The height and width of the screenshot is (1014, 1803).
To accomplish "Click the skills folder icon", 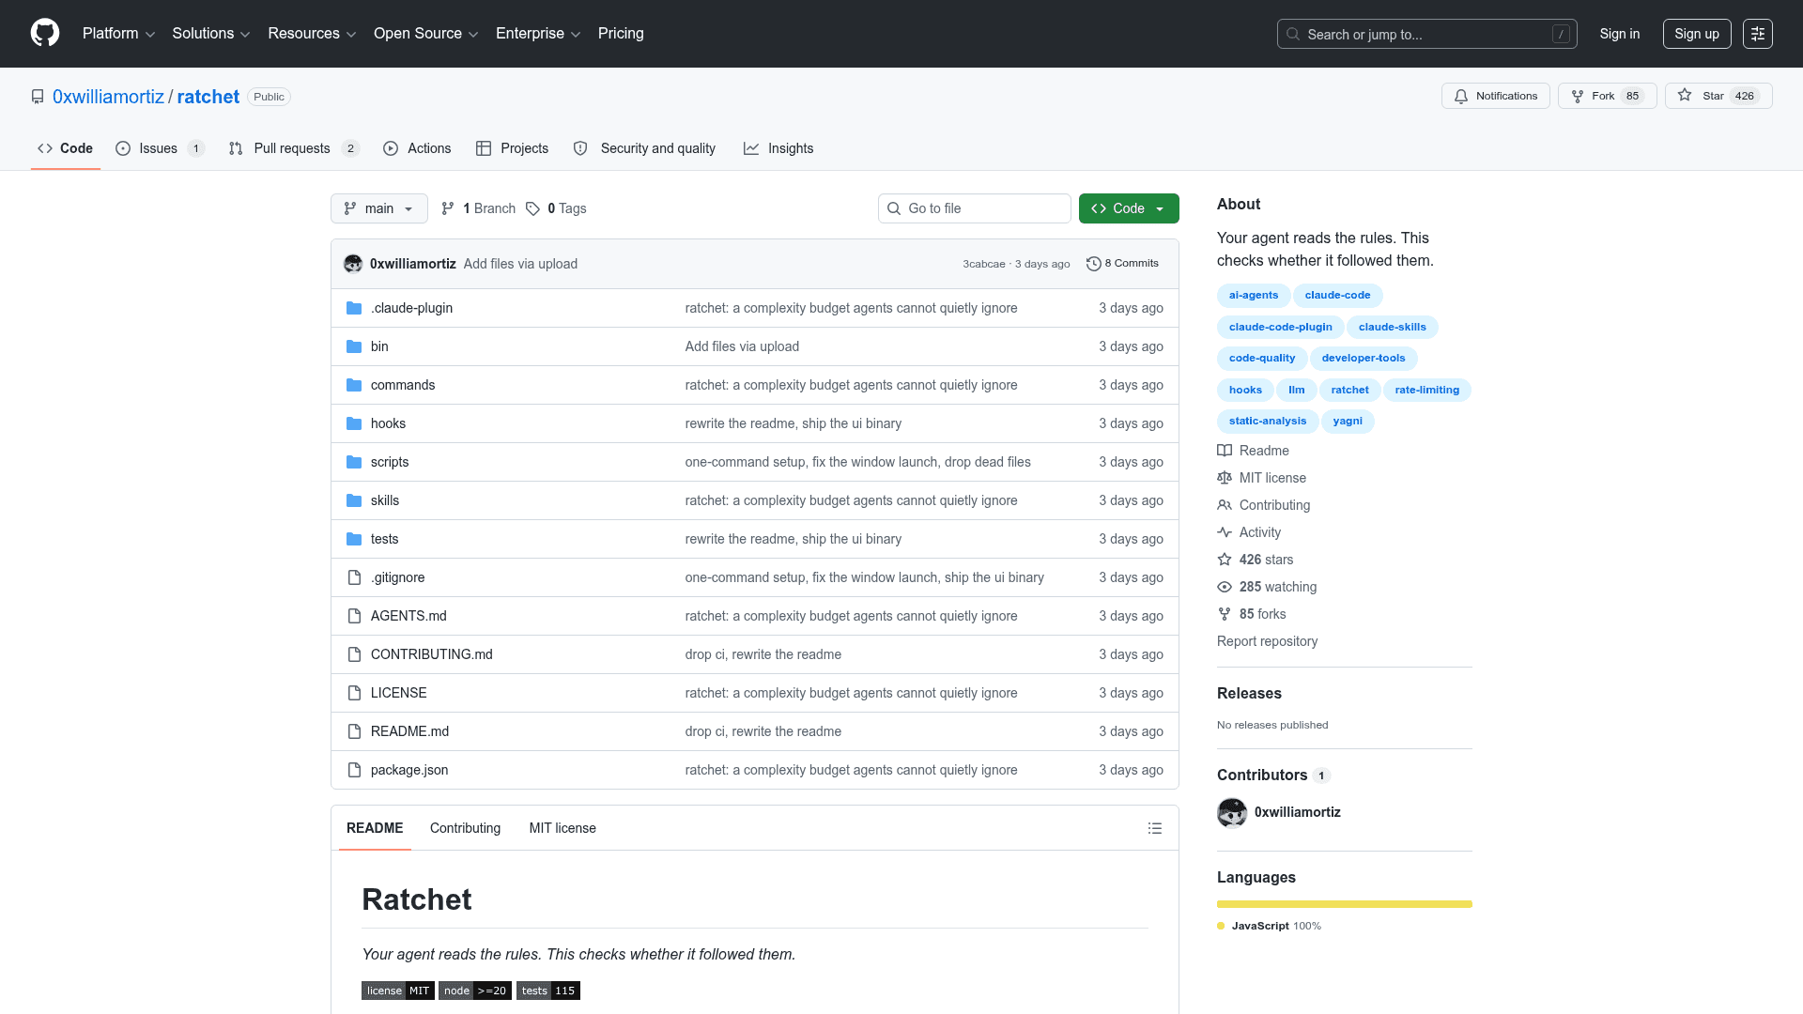I will click(354, 500).
